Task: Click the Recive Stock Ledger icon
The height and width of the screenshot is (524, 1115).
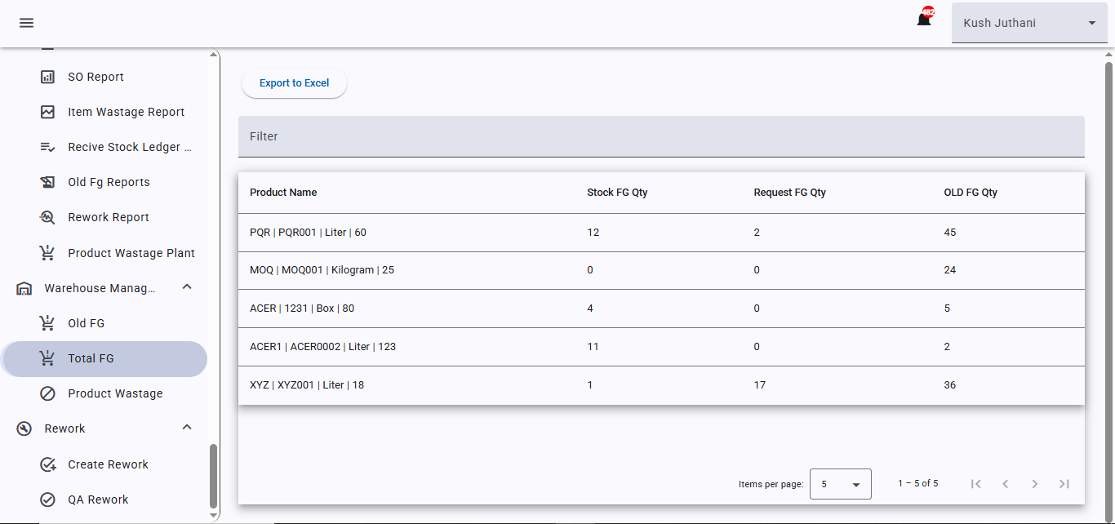Action: point(47,147)
